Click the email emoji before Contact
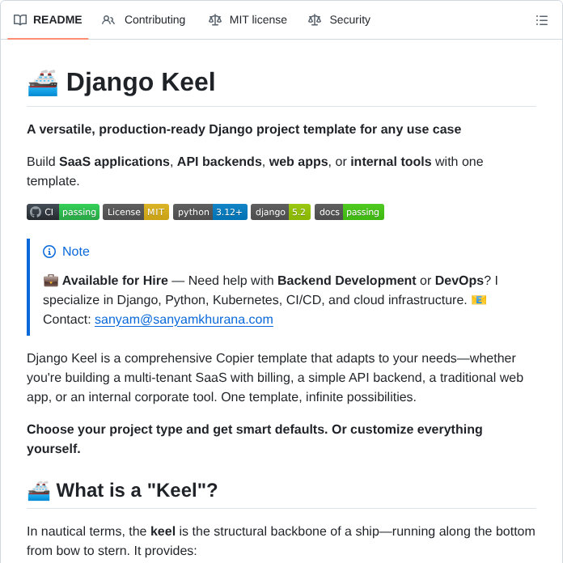 tap(479, 300)
